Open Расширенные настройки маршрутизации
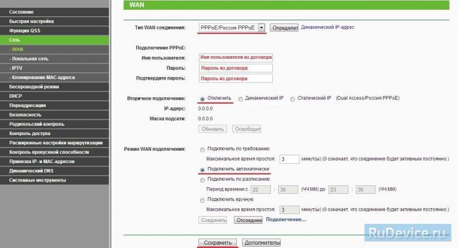 tap(54, 143)
